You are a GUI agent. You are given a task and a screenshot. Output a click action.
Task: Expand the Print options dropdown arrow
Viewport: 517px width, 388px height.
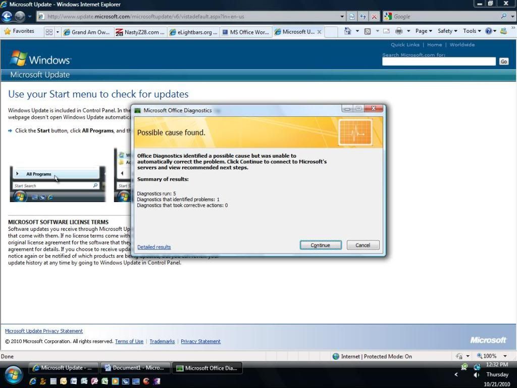(x=408, y=31)
